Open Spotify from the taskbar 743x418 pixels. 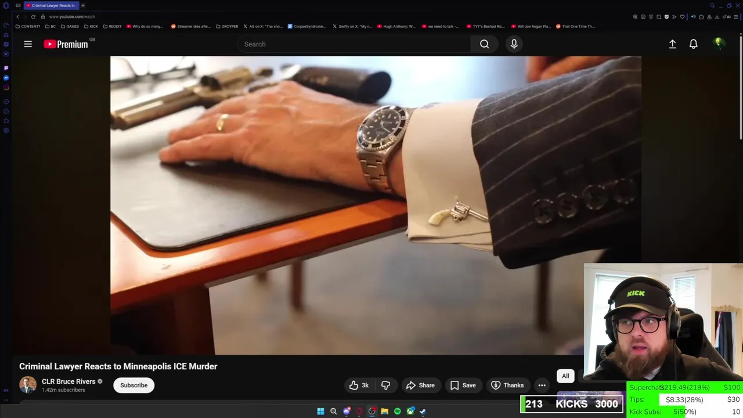click(x=397, y=411)
